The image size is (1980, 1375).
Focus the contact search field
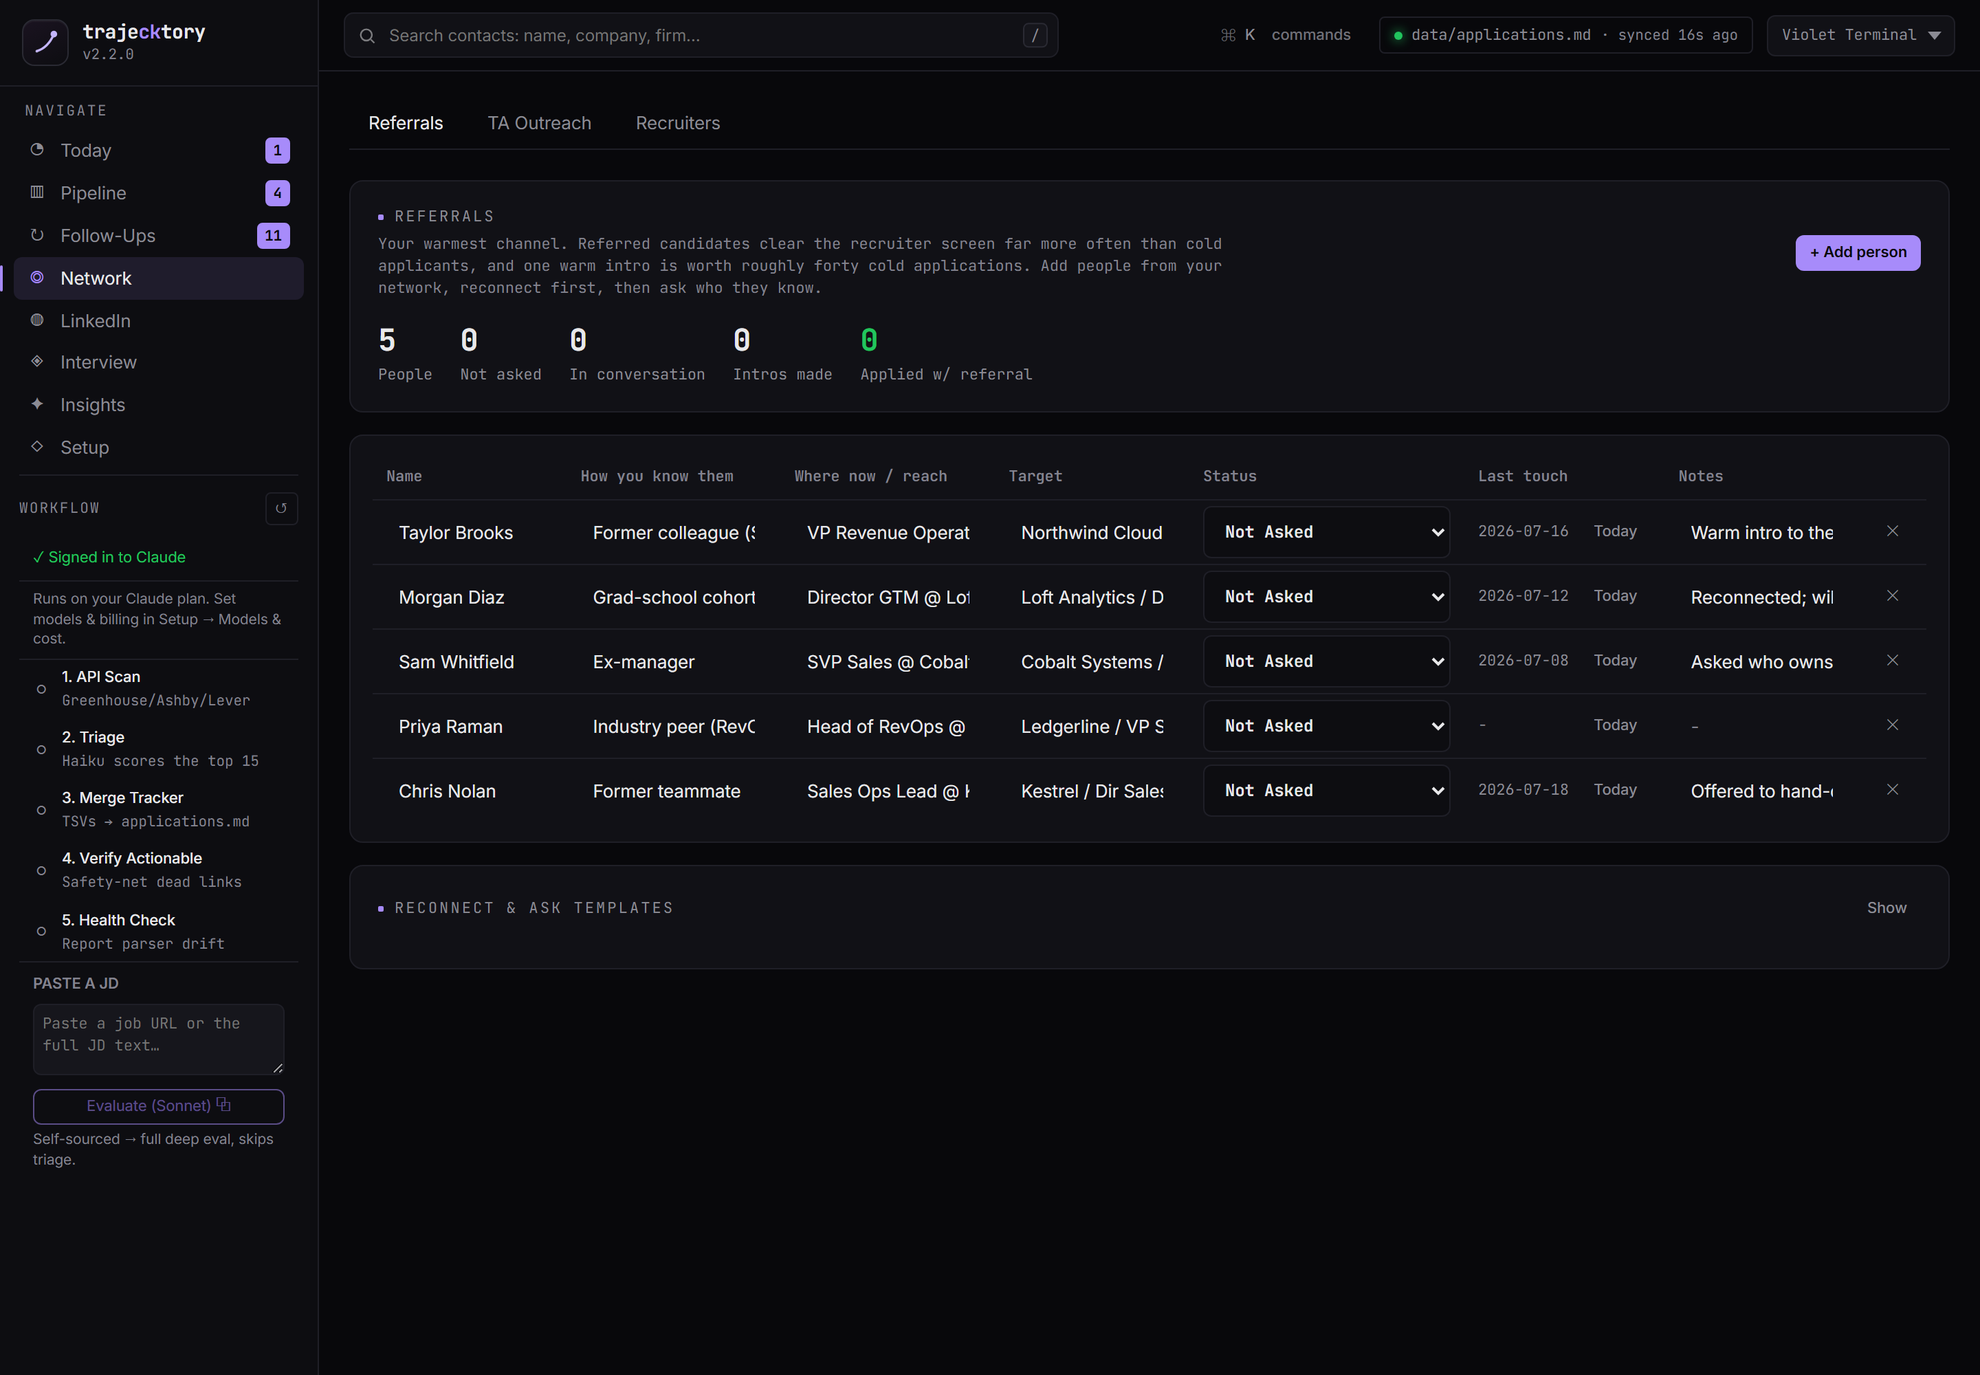[701, 35]
